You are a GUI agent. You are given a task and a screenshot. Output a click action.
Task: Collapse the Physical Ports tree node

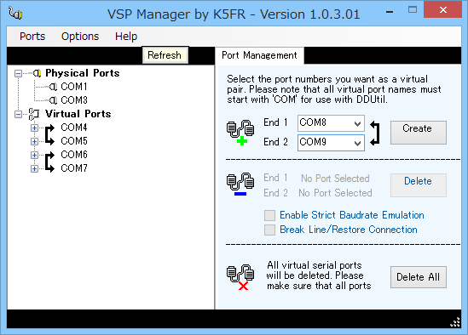18,73
